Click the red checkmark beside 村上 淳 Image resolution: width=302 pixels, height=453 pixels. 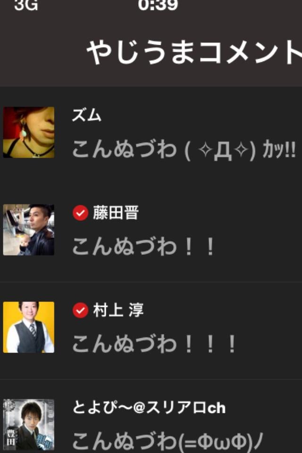(x=80, y=310)
